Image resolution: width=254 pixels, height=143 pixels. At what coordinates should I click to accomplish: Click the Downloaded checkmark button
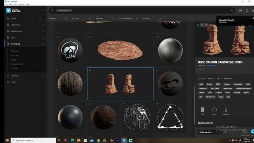(245, 131)
